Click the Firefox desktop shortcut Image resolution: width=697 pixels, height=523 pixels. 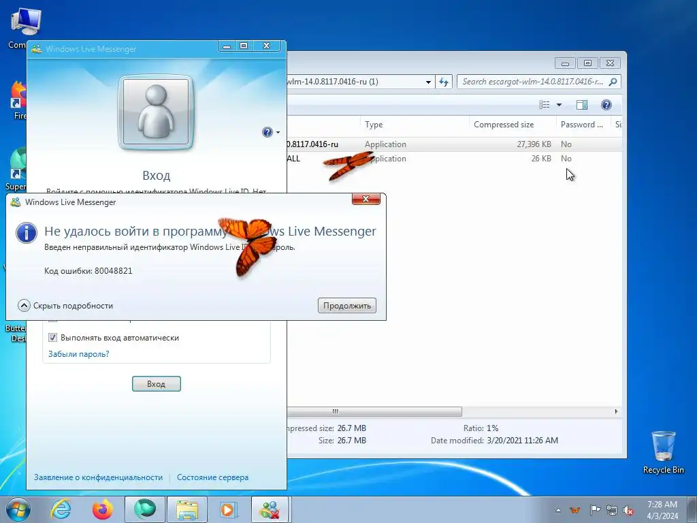point(18,100)
